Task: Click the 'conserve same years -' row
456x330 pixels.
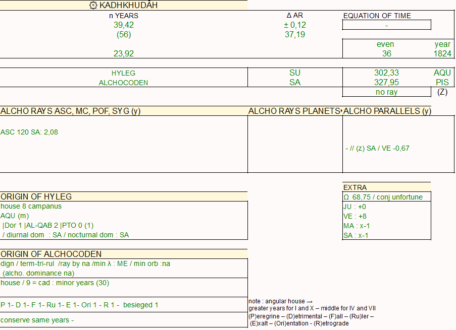Action: pos(37,320)
